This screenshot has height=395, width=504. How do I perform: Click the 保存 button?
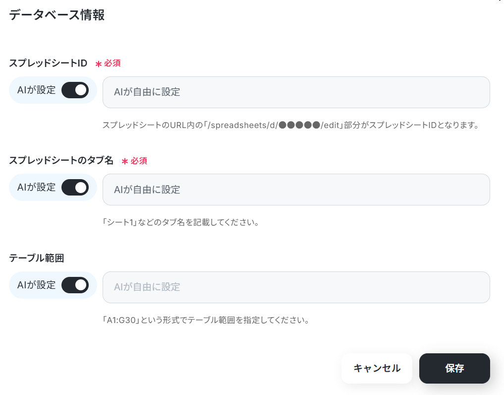(x=454, y=368)
